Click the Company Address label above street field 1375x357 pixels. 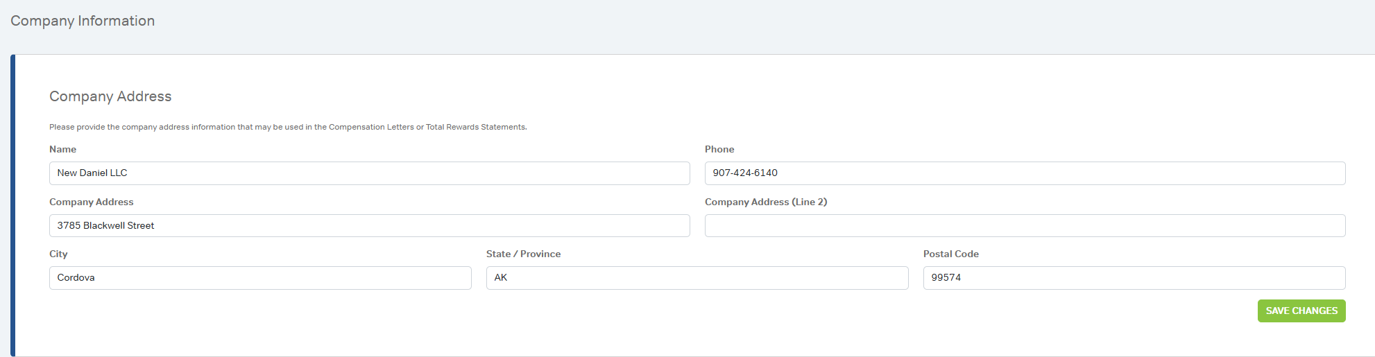pyautogui.click(x=92, y=202)
